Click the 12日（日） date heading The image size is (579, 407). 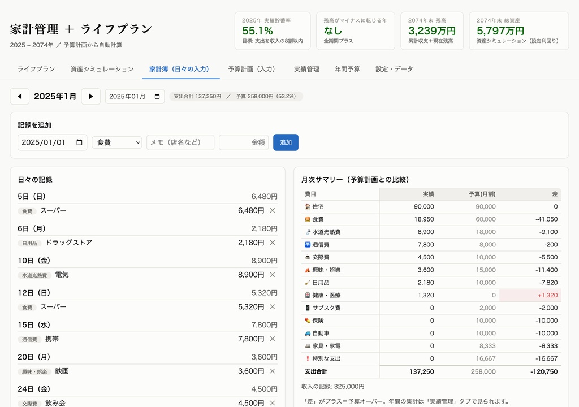click(x=34, y=293)
